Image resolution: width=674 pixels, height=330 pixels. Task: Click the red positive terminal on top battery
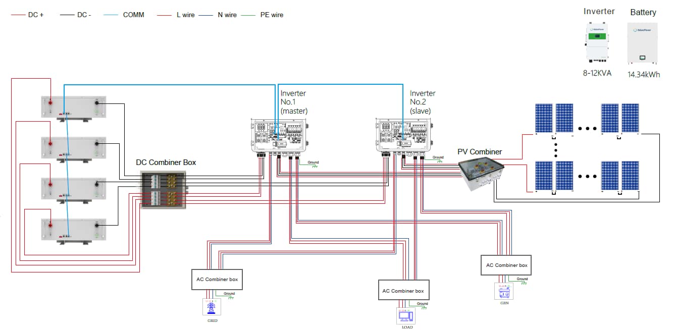pyautogui.click(x=50, y=103)
